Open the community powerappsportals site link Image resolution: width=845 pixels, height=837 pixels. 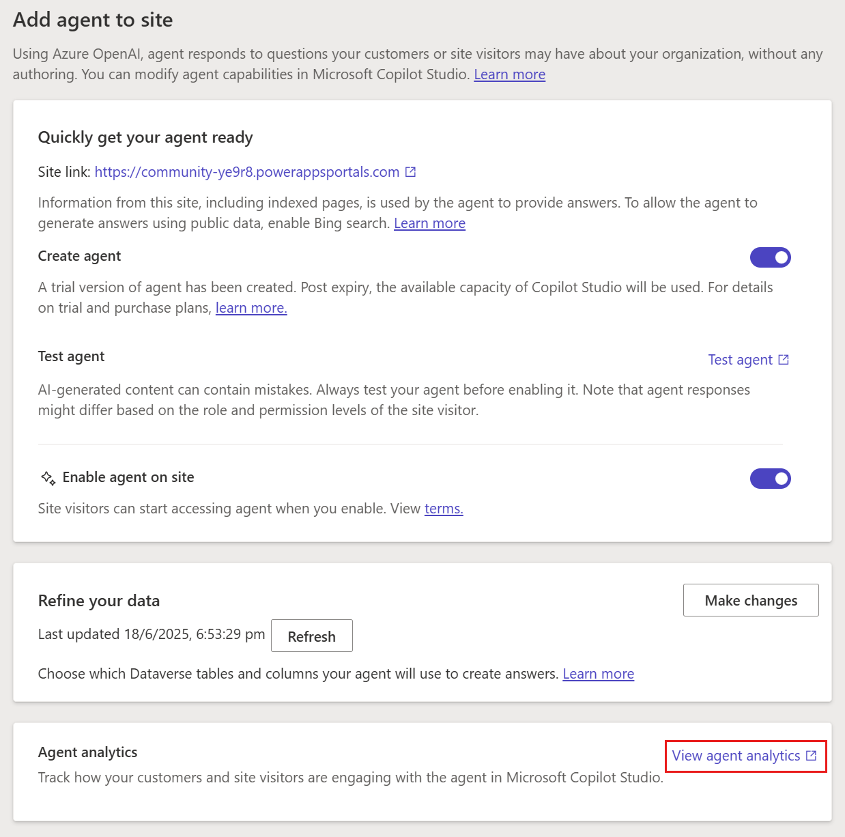click(x=246, y=172)
